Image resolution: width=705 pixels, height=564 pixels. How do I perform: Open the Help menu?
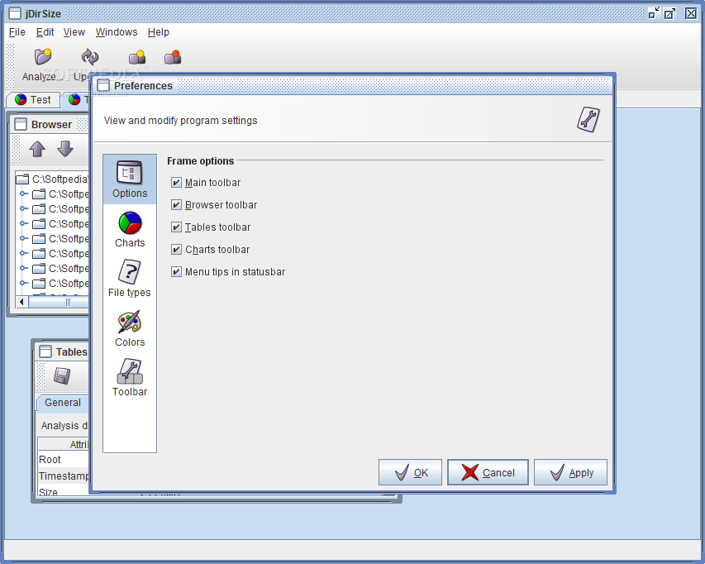coord(158,32)
